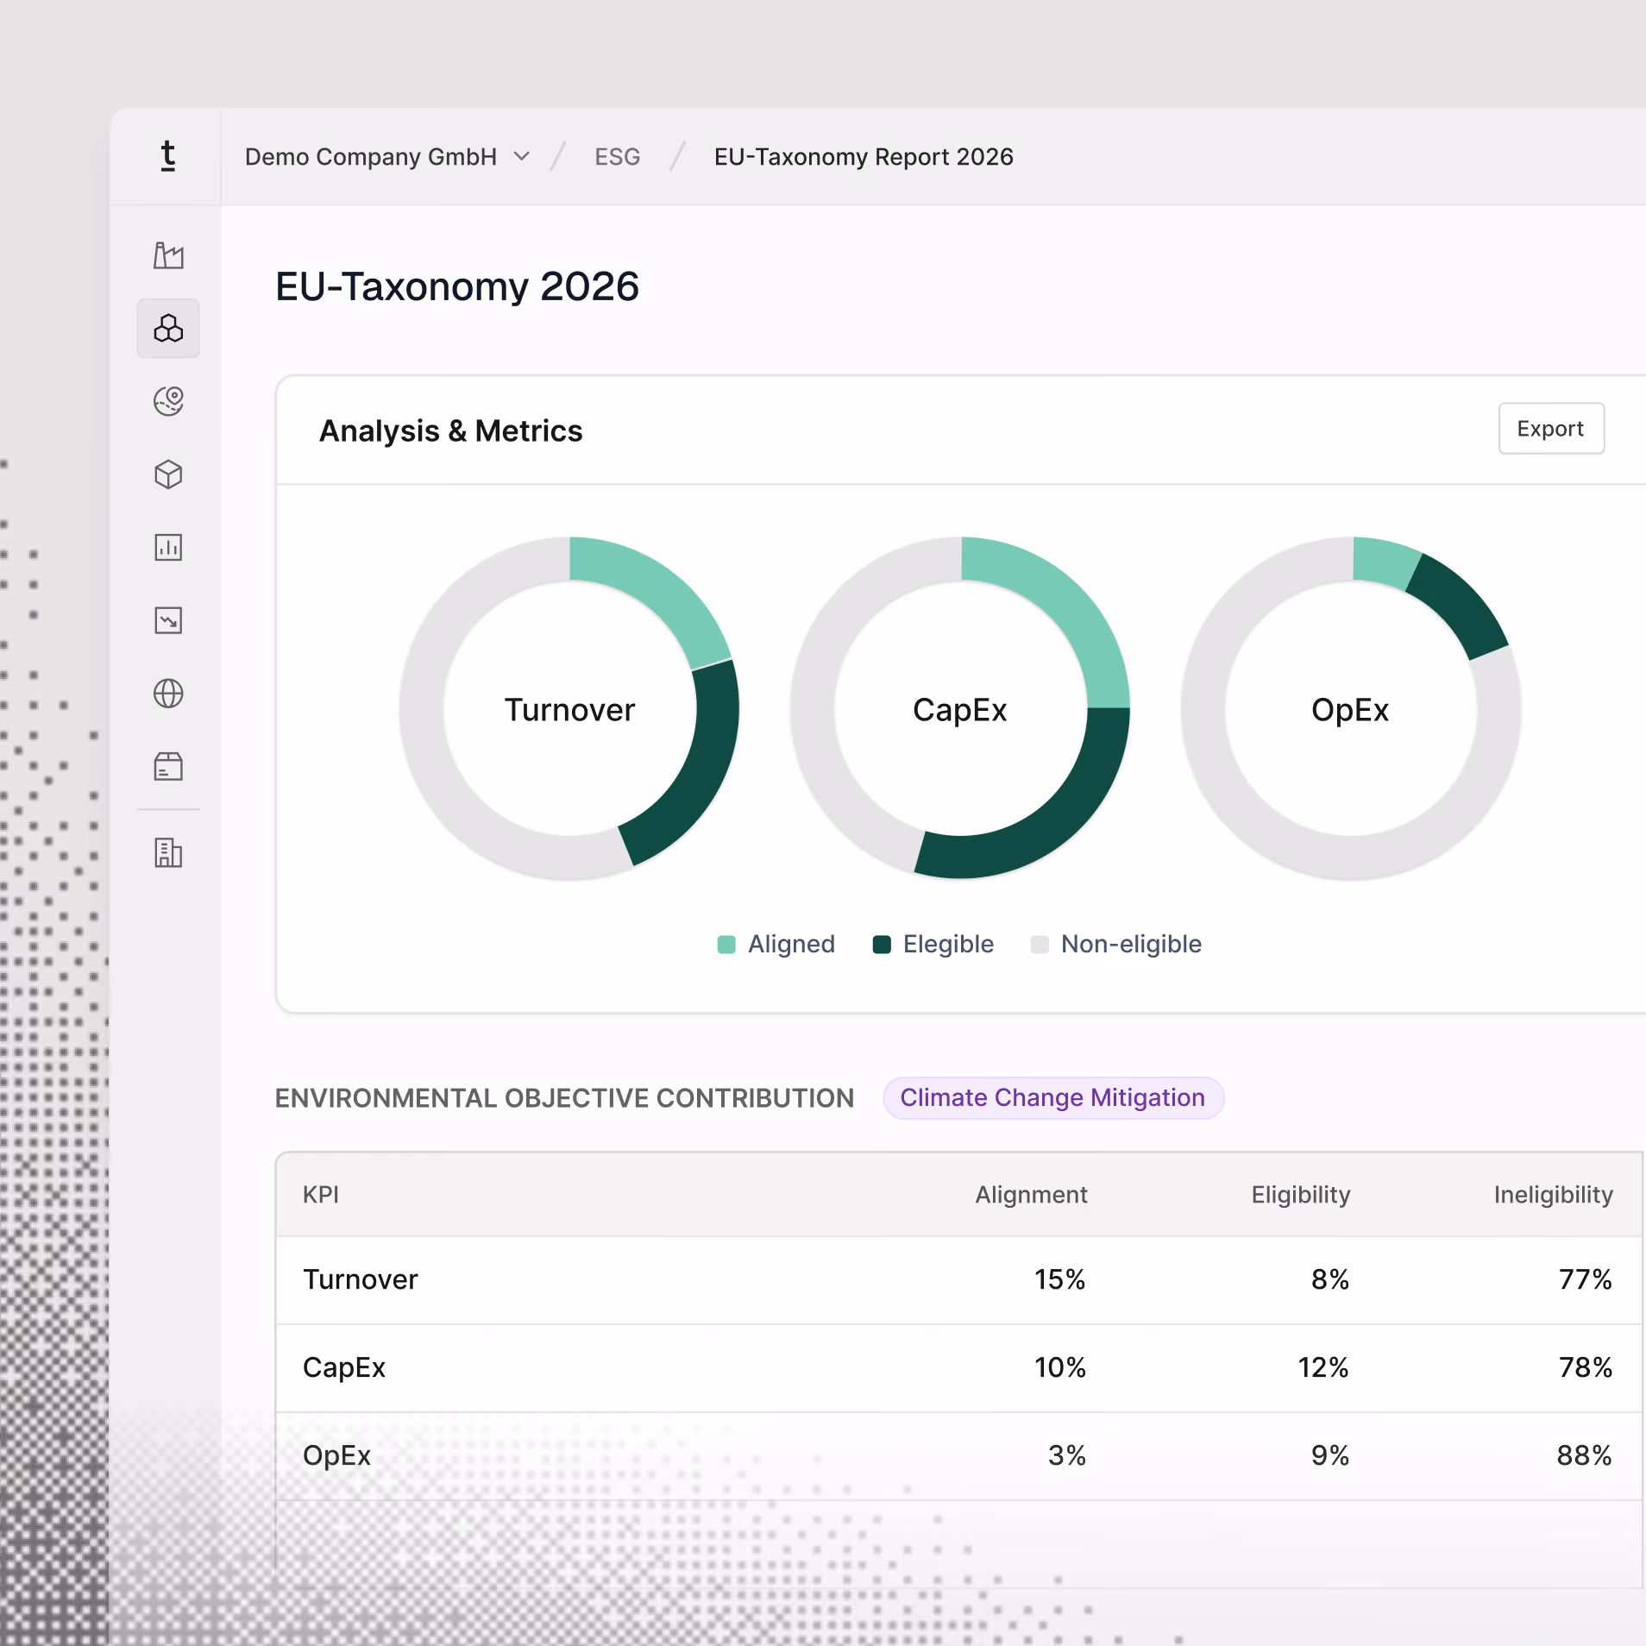
Task: Click CapEx alignment value 10%
Action: tap(1060, 1367)
